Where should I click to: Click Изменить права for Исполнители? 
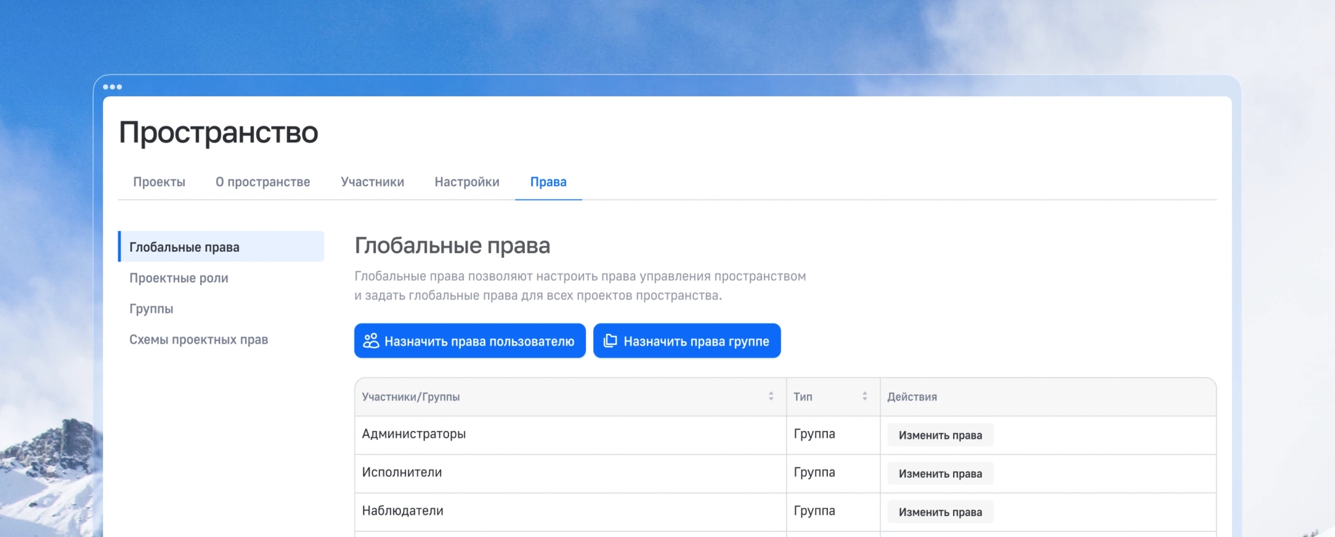click(940, 474)
